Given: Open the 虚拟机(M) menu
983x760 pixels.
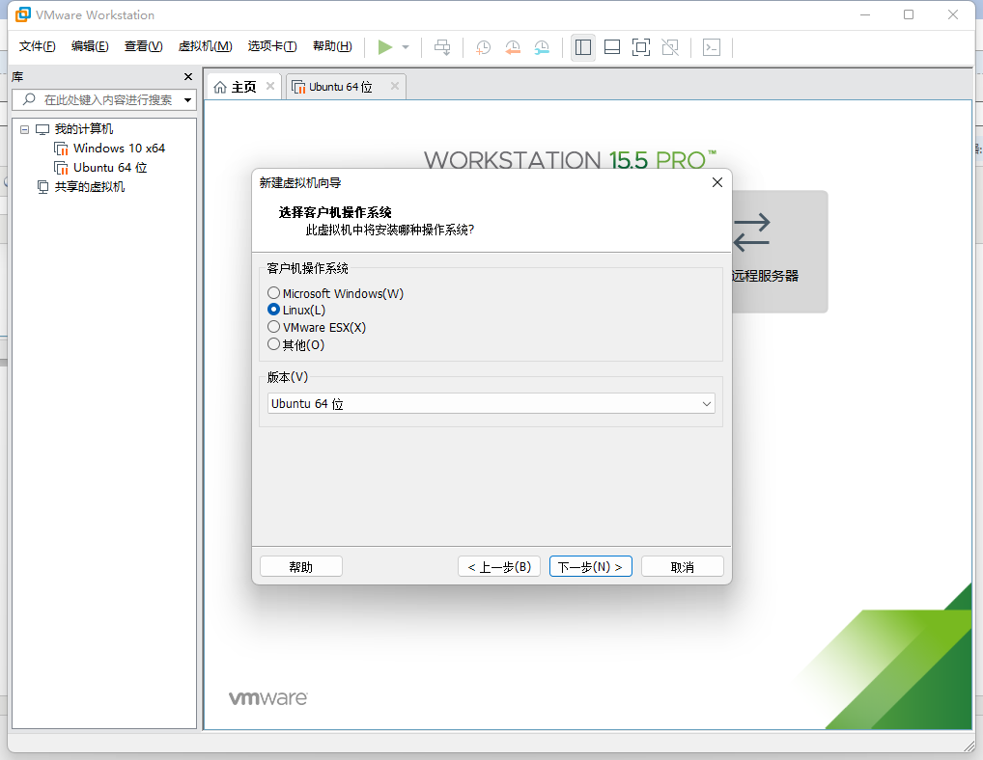Looking at the screenshot, I should (205, 46).
